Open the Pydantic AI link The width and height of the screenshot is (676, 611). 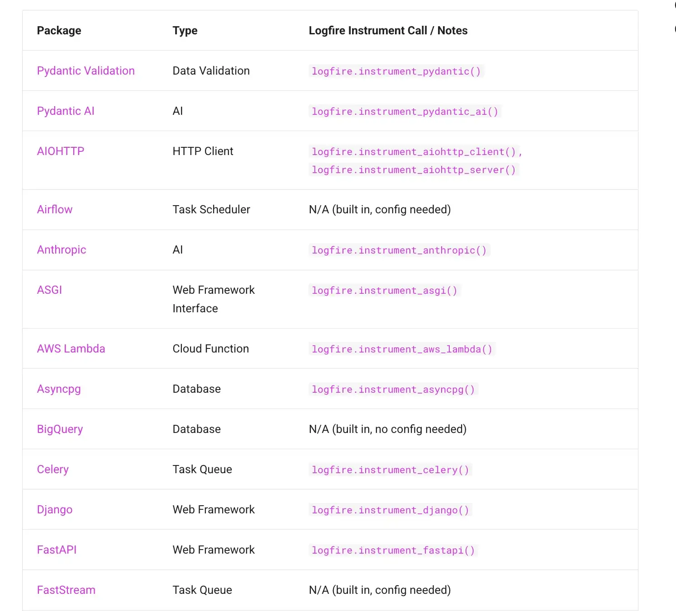[x=66, y=111]
